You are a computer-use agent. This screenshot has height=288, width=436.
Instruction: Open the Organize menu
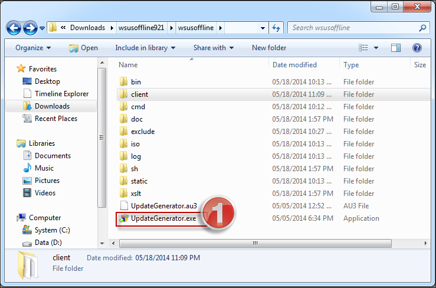[x=33, y=48]
